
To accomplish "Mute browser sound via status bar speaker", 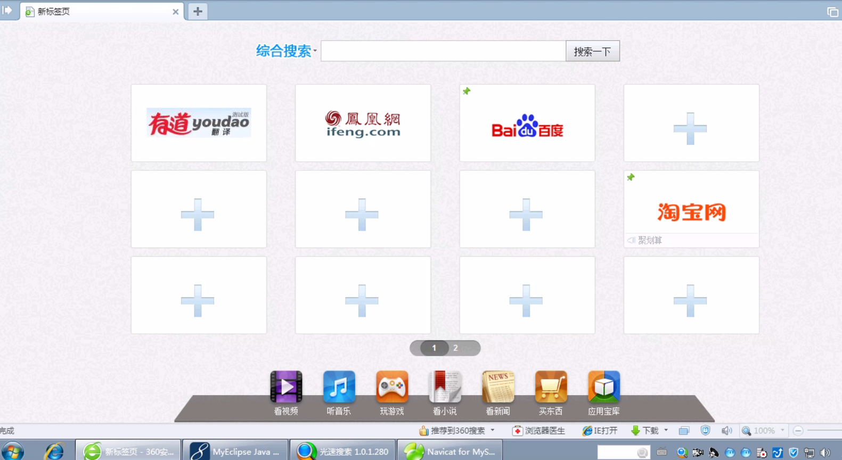I will pyautogui.click(x=726, y=431).
